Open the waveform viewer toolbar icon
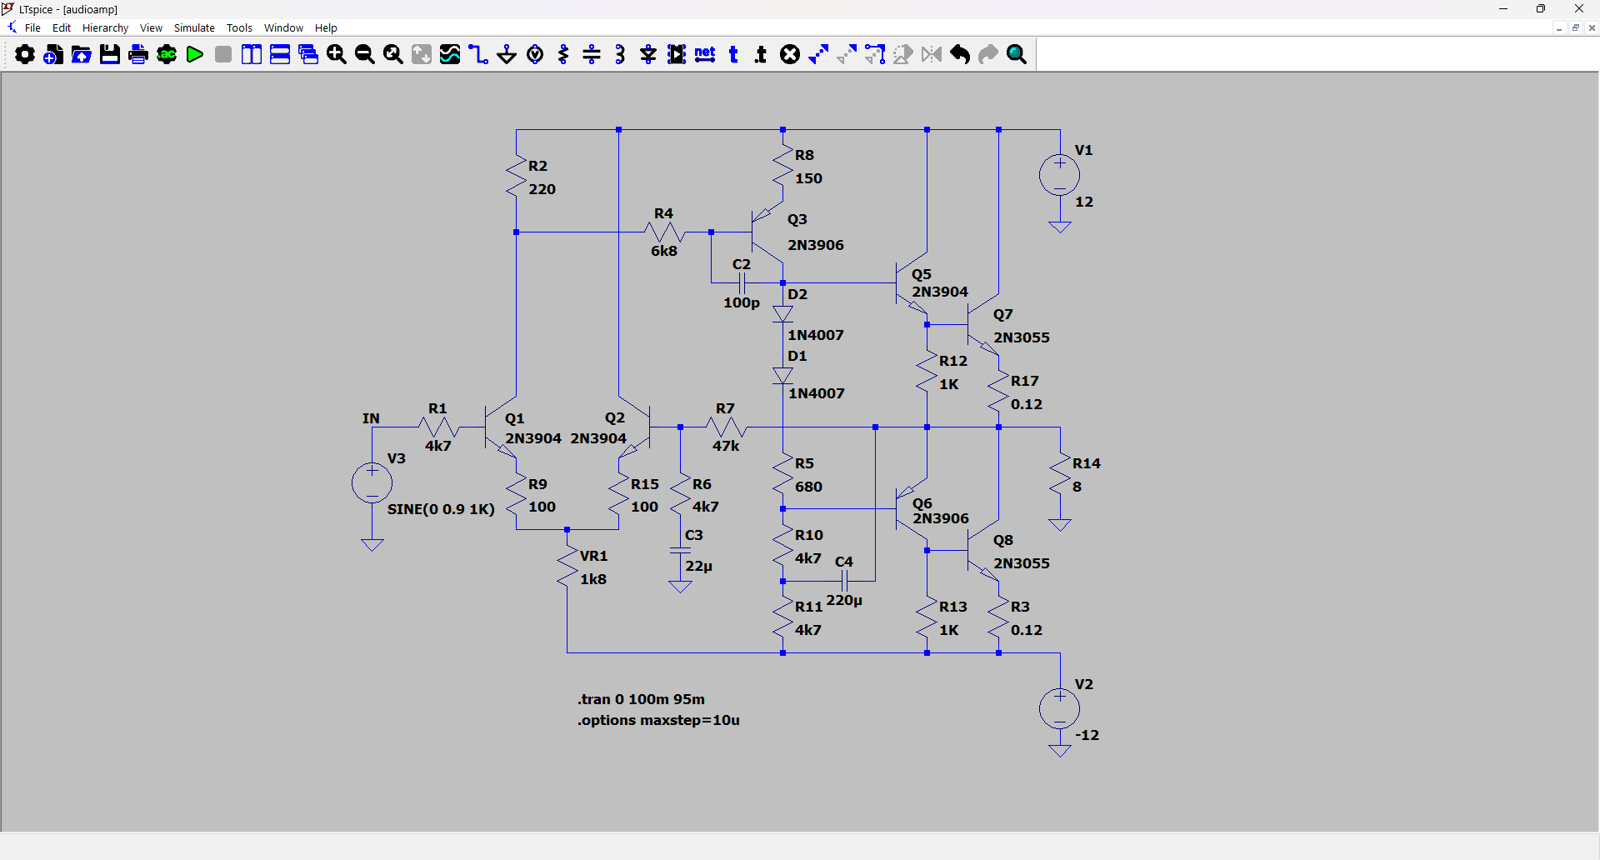This screenshot has height=860, width=1600. 450,55
